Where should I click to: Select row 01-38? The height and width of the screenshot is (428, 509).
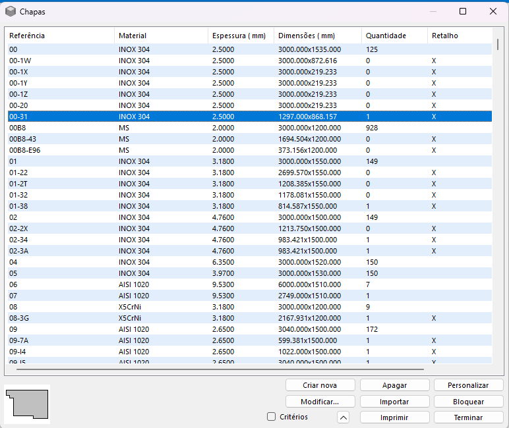(x=250, y=206)
